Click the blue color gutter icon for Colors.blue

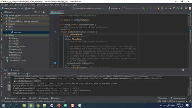coord(55,63)
